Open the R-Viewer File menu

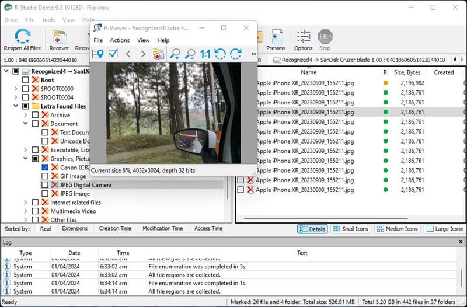point(98,40)
